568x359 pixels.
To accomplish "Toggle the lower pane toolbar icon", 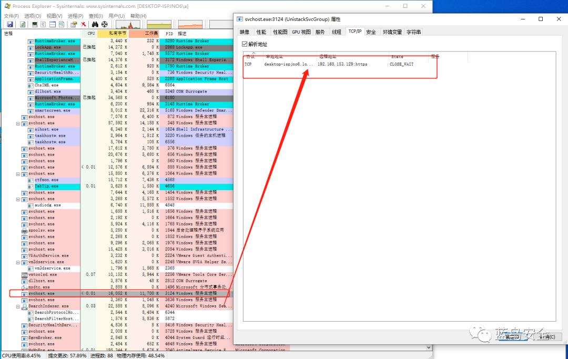I will coord(53,24).
